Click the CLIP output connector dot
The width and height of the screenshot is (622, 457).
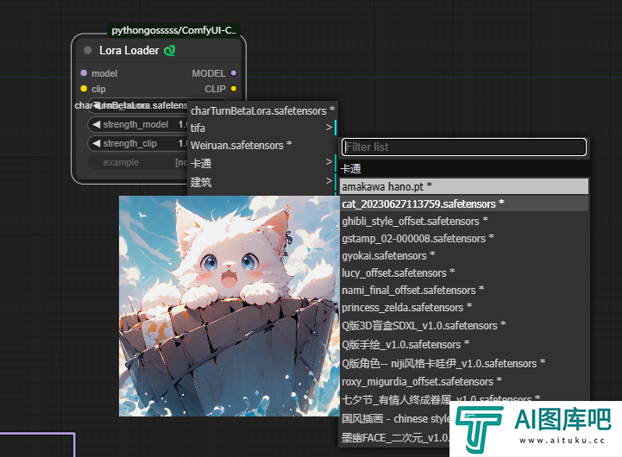[x=234, y=89]
